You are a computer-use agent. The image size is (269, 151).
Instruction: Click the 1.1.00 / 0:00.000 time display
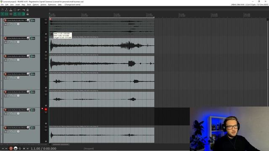[43, 148]
